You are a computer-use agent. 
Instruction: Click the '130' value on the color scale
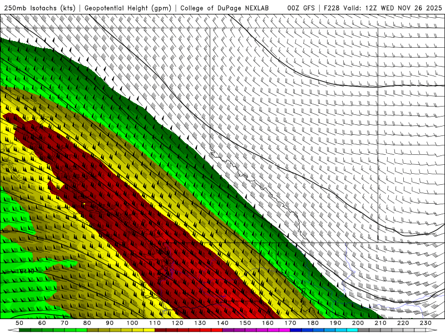coord(200,323)
